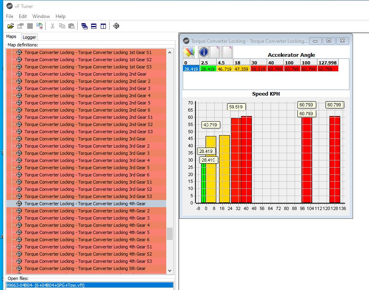Select Torque Converter Locking 4th Gear 4
The image size is (369, 290).
[x=87, y=225]
